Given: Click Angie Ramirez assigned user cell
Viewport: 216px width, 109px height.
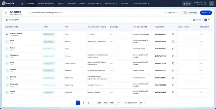Looking at the screenshot, I should 138,71.
